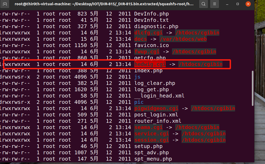Click the DevInfo.txt filename
This screenshot has height=164, width=265.
tap(152, 20)
